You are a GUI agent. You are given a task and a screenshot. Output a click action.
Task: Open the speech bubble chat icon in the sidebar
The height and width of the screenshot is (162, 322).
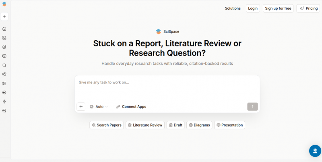click(4, 56)
